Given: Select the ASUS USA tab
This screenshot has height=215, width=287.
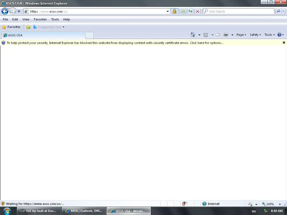Looking at the screenshot, I should tap(43, 35).
